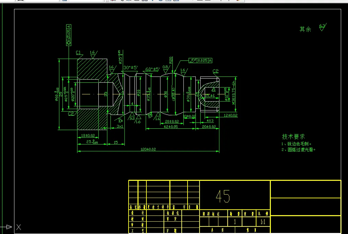Viewport: 348px width, 234px height.
Task: Select the 15 linear dimension text
Action: click(x=116, y=142)
